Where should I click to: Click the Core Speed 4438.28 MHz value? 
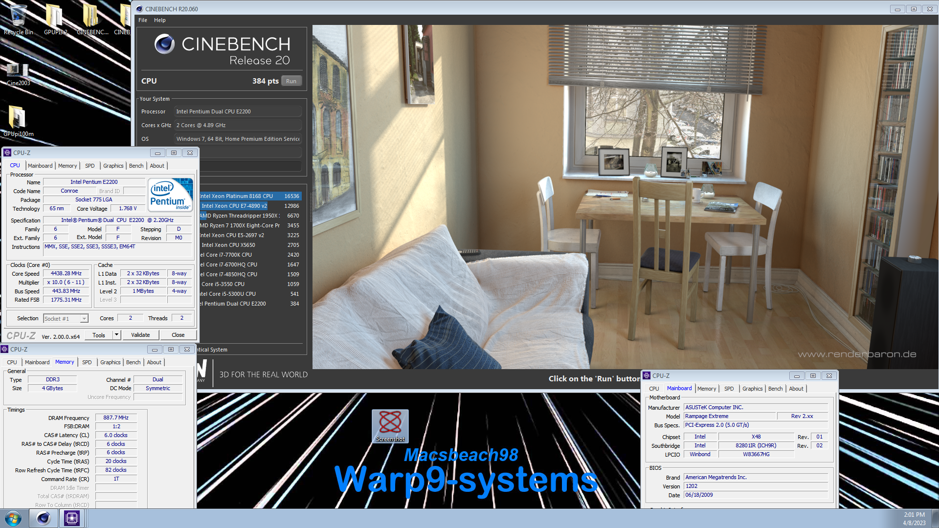pos(67,274)
